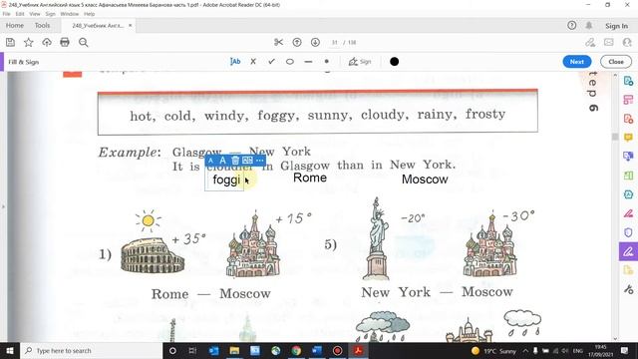Show hidden system tray icons chevron

click(525, 350)
